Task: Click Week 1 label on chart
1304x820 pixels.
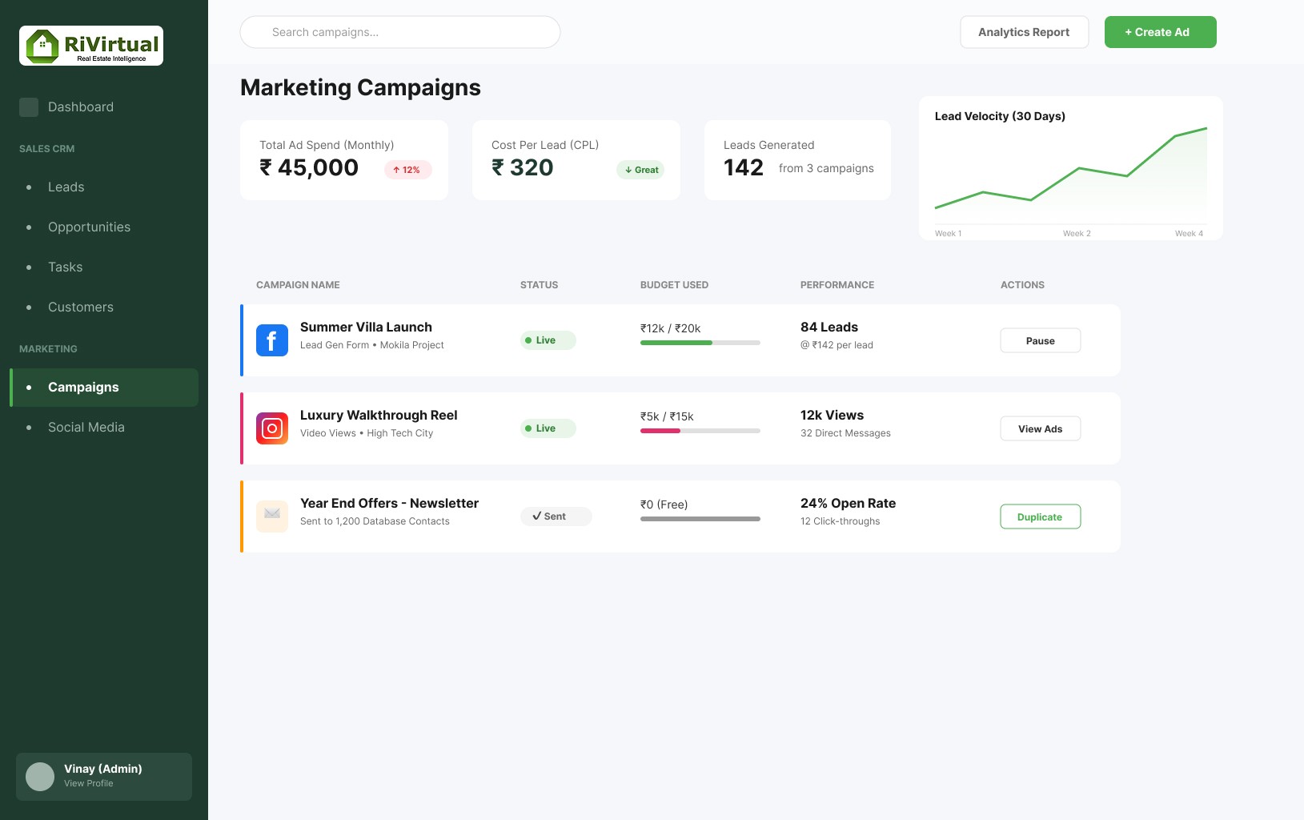Action: pyautogui.click(x=948, y=234)
